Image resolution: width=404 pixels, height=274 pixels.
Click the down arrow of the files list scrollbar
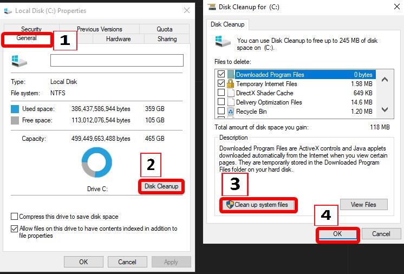385,109
